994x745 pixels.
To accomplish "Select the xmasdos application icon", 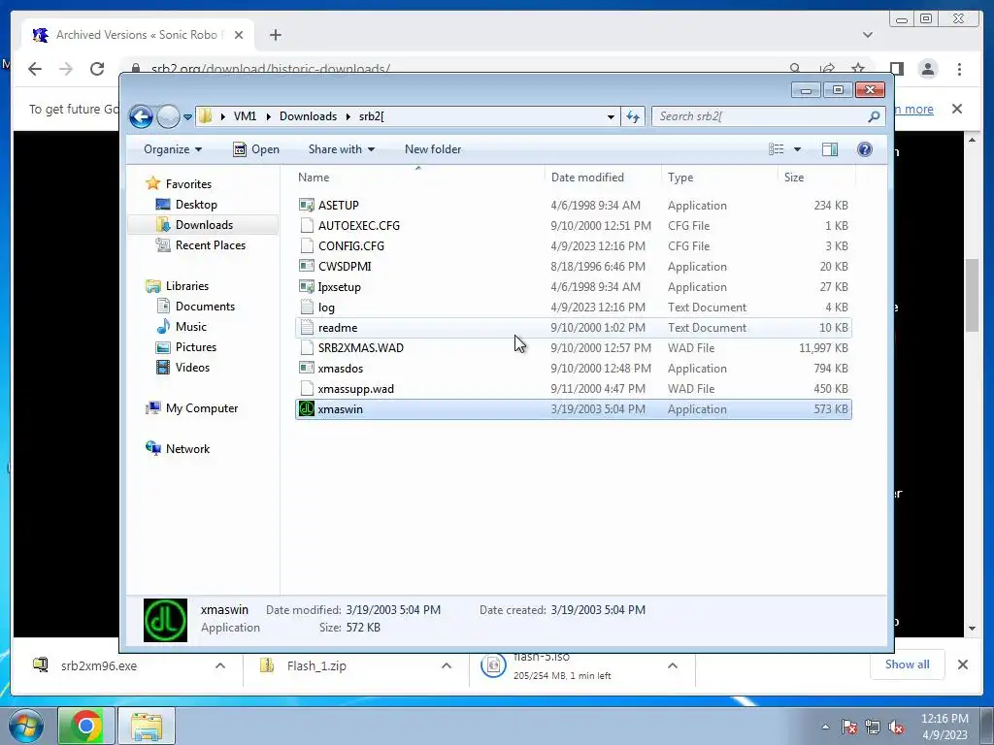I will (x=307, y=368).
